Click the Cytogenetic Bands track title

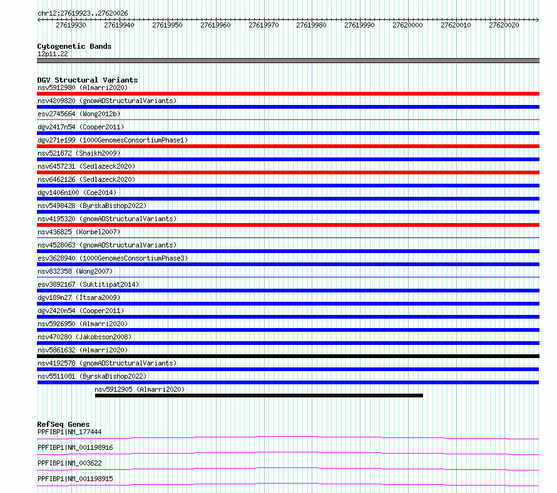pos(74,46)
